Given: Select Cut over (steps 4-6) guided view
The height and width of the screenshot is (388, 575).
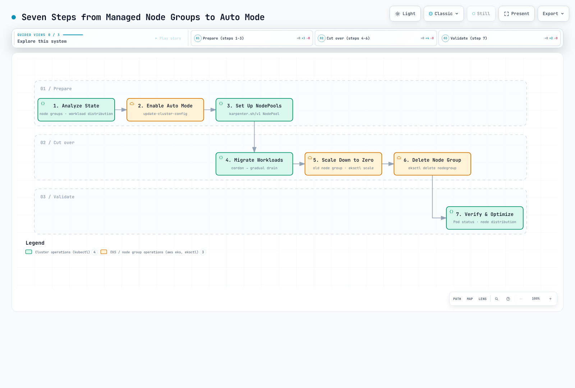Looking at the screenshot, I should tap(376, 38).
